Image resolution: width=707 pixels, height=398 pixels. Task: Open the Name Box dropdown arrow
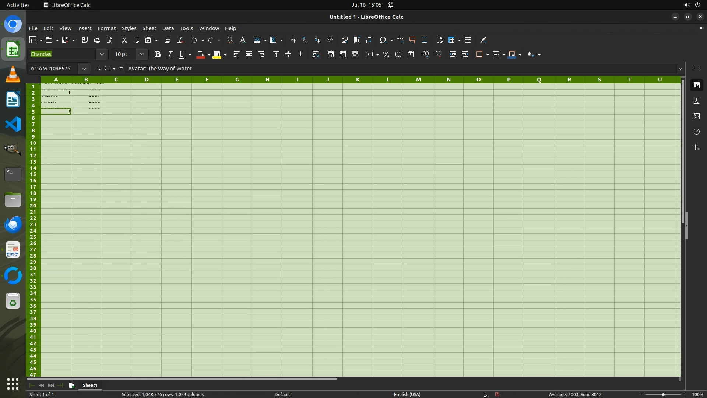tap(84, 69)
